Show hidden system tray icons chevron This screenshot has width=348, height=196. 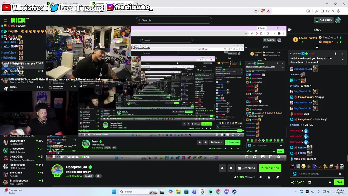(296, 192)
